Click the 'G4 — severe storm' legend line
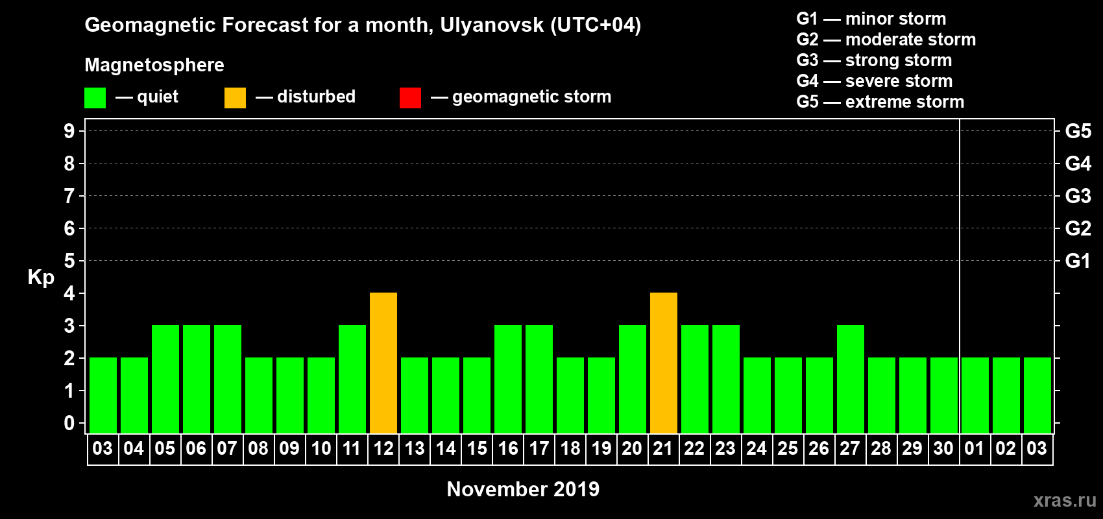This screenshot has width=1103, height=519. [875, 81]
